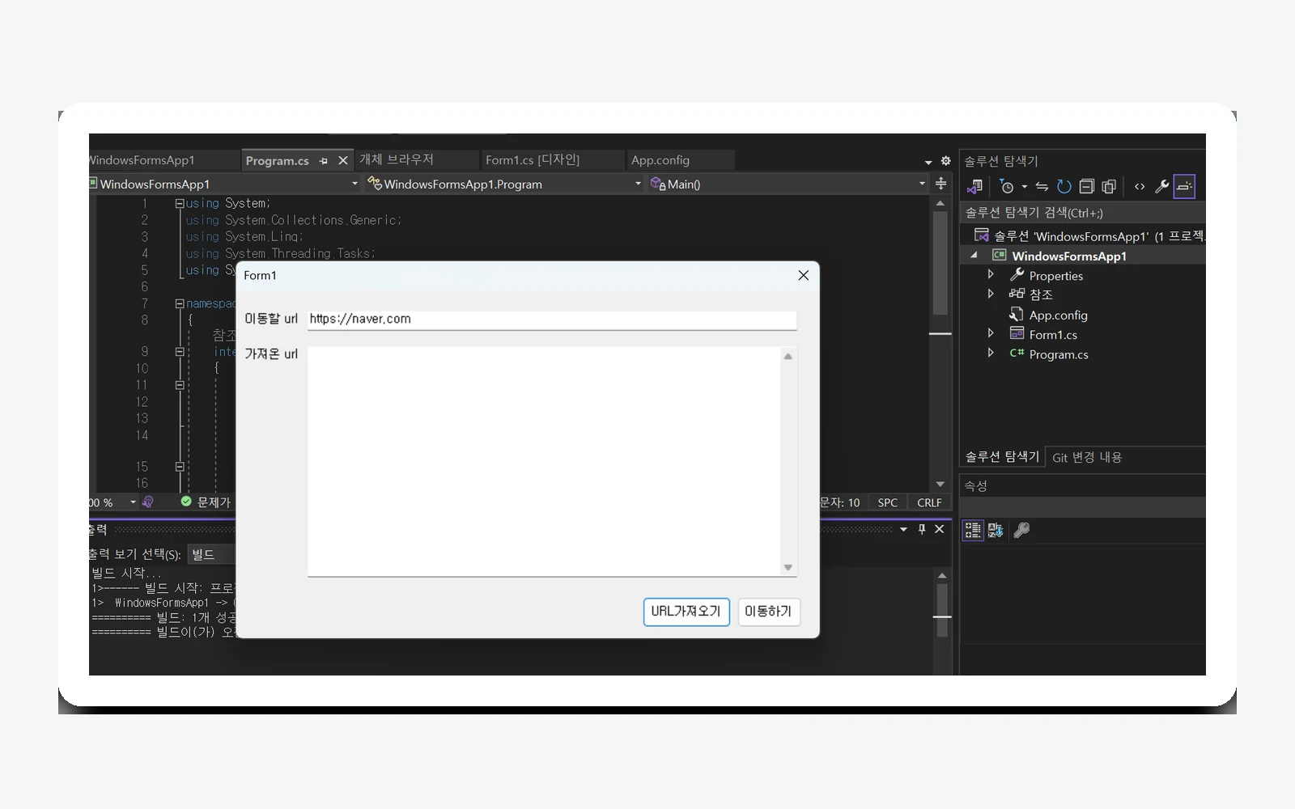Toggle the Program.cs tab pin

click(x=324, y=160)
